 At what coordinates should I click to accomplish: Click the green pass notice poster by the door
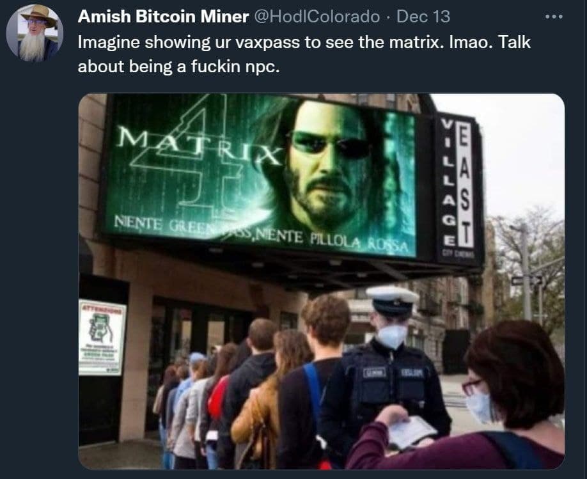pos(102,338)
